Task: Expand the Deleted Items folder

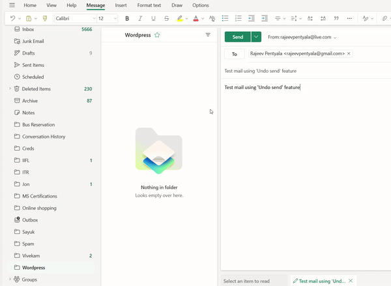Action: [x=10, y=89]
